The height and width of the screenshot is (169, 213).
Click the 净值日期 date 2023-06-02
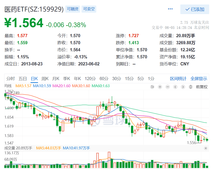[89, 64]
